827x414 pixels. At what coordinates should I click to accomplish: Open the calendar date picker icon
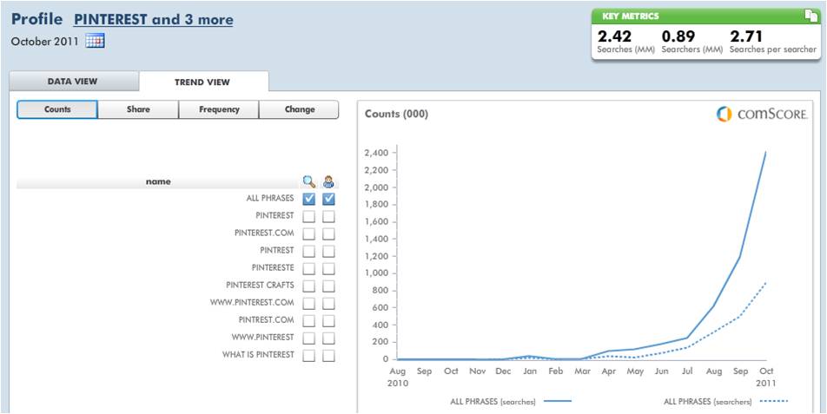pyautogui.click(x=96, y=41)
